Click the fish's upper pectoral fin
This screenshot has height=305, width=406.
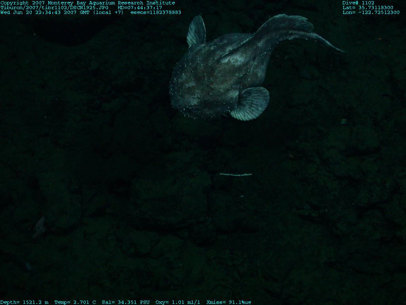coord(196,31)
